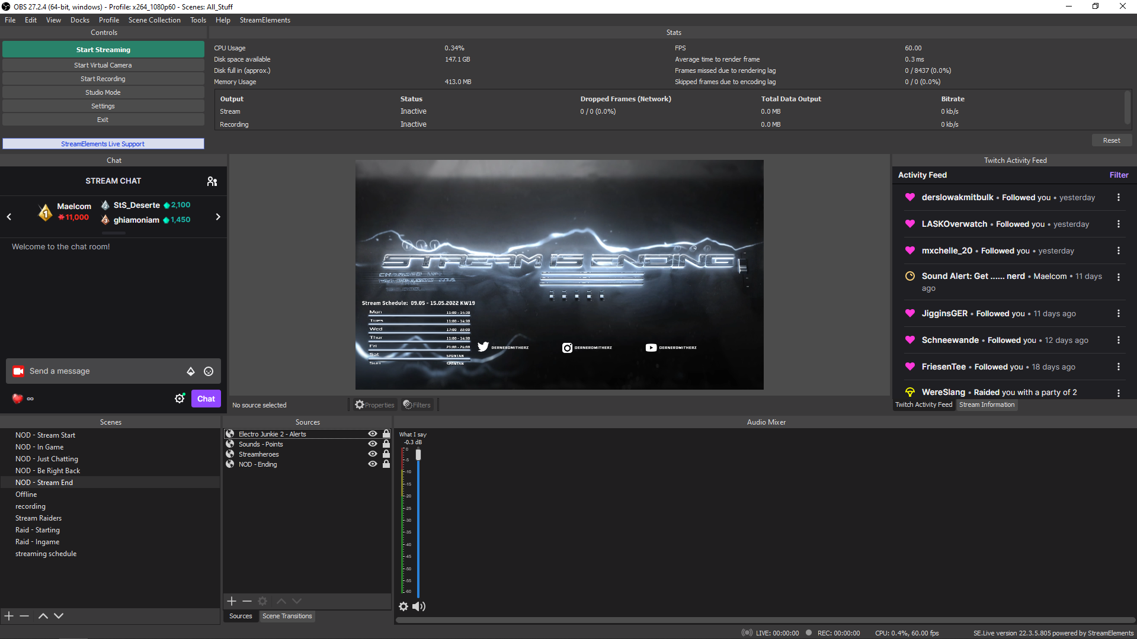Viewport: 1137px width, 639px height.
Task: Enable Studio Mode
Action: click(103, 92)
